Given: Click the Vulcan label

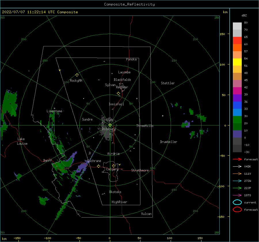Looking at the screenshot, I should [146, 214].
